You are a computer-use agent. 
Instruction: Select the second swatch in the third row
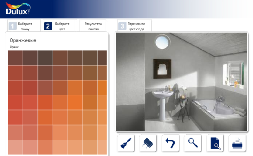(30, 88)
